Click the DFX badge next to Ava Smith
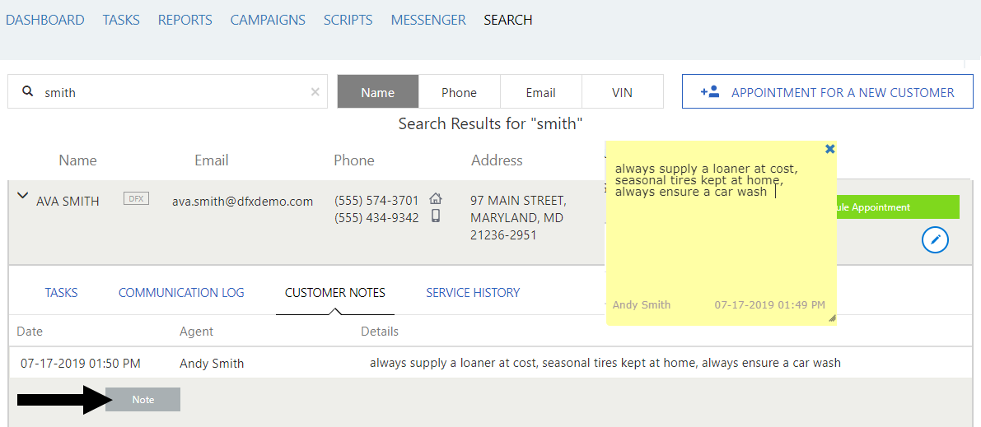Viewport: 981px width, 427px height. point(136,198)
